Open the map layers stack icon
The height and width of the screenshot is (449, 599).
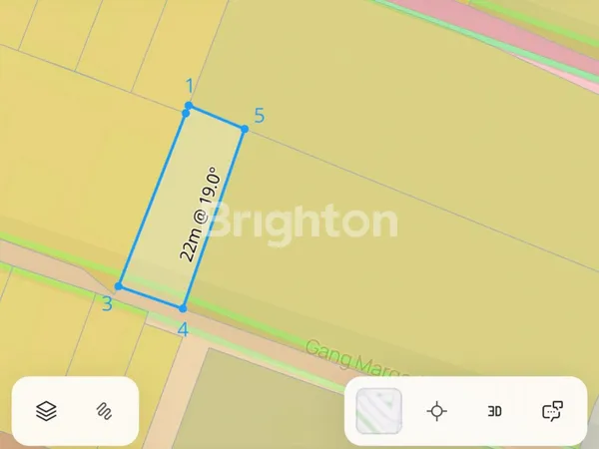pos(46,411)
